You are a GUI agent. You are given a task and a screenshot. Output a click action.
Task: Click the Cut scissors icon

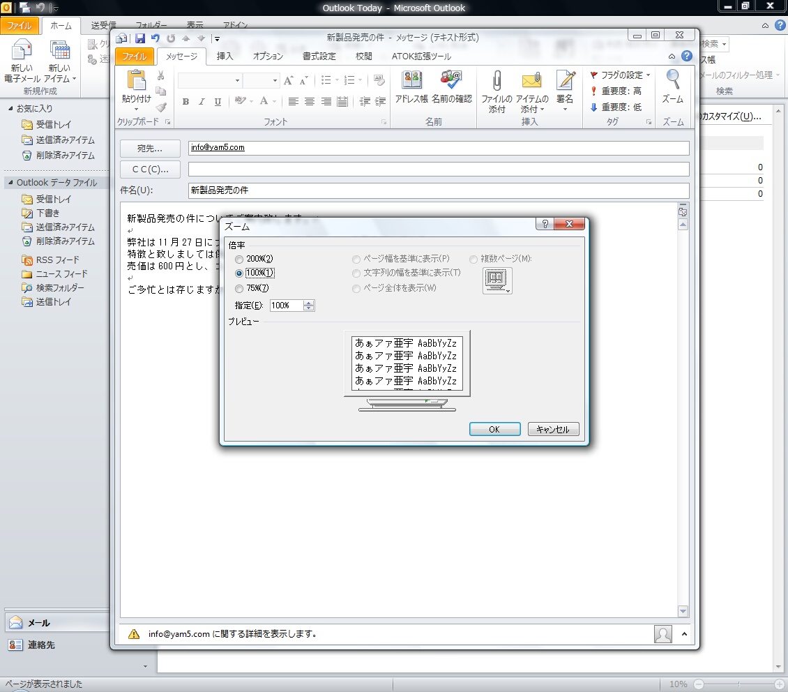click(x=161, y=75)
